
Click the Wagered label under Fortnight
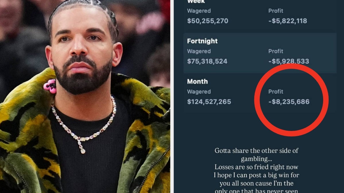click(x=199, y=51)
